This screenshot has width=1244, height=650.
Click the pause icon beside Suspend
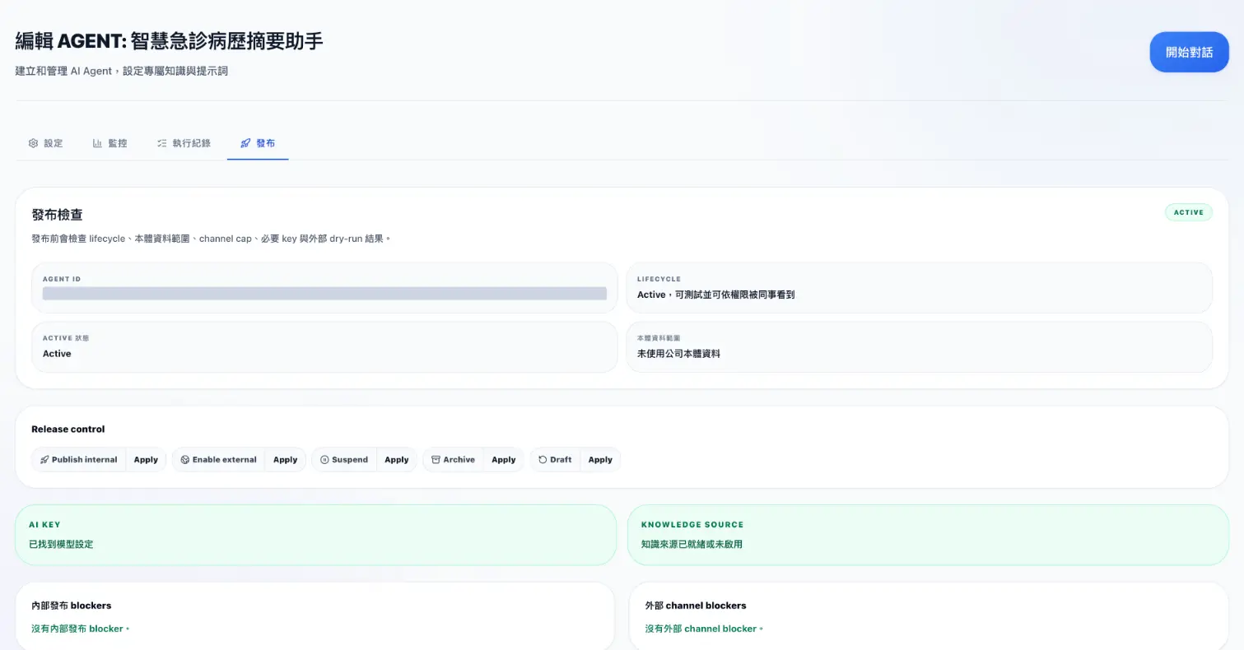(324, 460)
